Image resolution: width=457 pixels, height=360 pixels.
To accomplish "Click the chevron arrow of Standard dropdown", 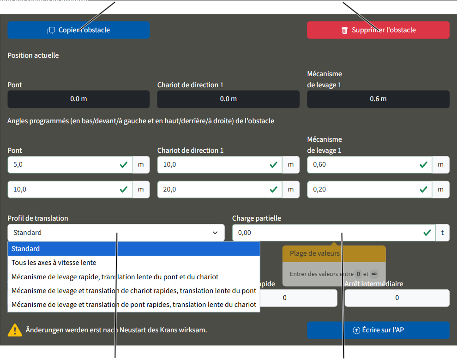I will click(x=215, y=233).
